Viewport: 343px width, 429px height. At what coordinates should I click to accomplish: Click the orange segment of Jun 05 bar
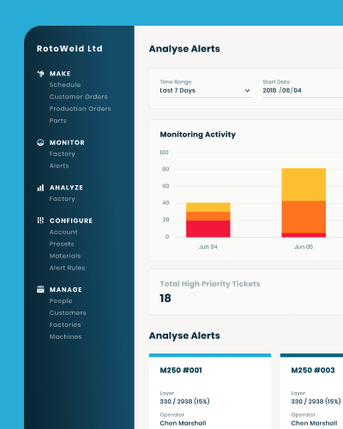(x=304, y=217)
